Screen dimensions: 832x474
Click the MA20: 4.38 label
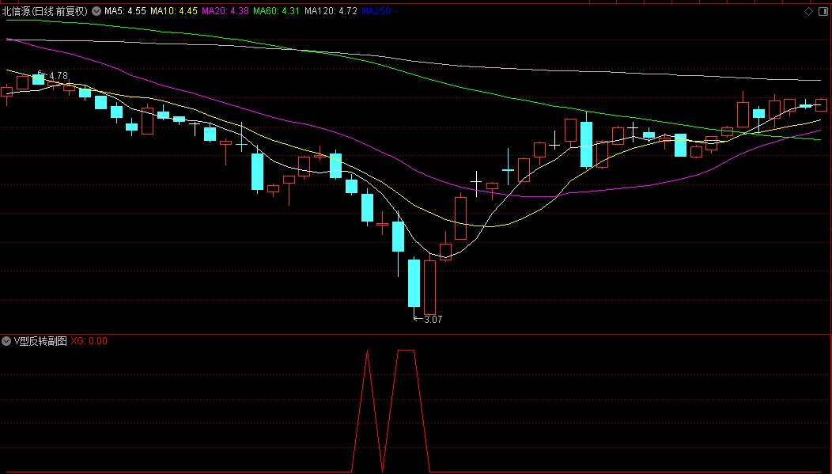pos(225,11)
